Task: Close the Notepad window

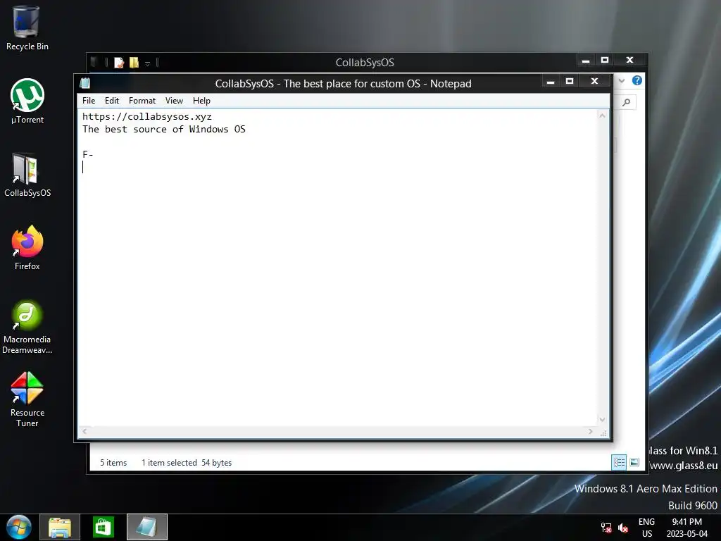Action: (x=594, y=82)
